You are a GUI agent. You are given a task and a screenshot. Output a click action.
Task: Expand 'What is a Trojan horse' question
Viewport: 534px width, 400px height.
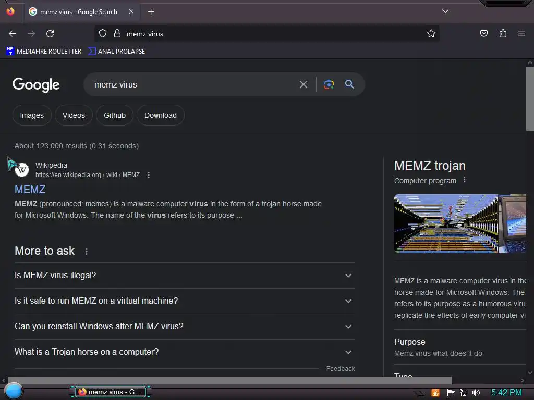[184, 352]
